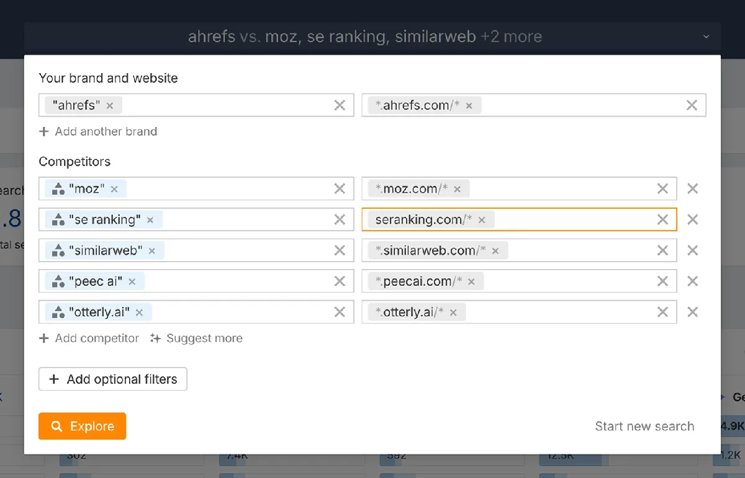The width and height of the screenshot is (745, 478).
Task: Remove the "ahrefs" brand tag
Action: [110, 106]
